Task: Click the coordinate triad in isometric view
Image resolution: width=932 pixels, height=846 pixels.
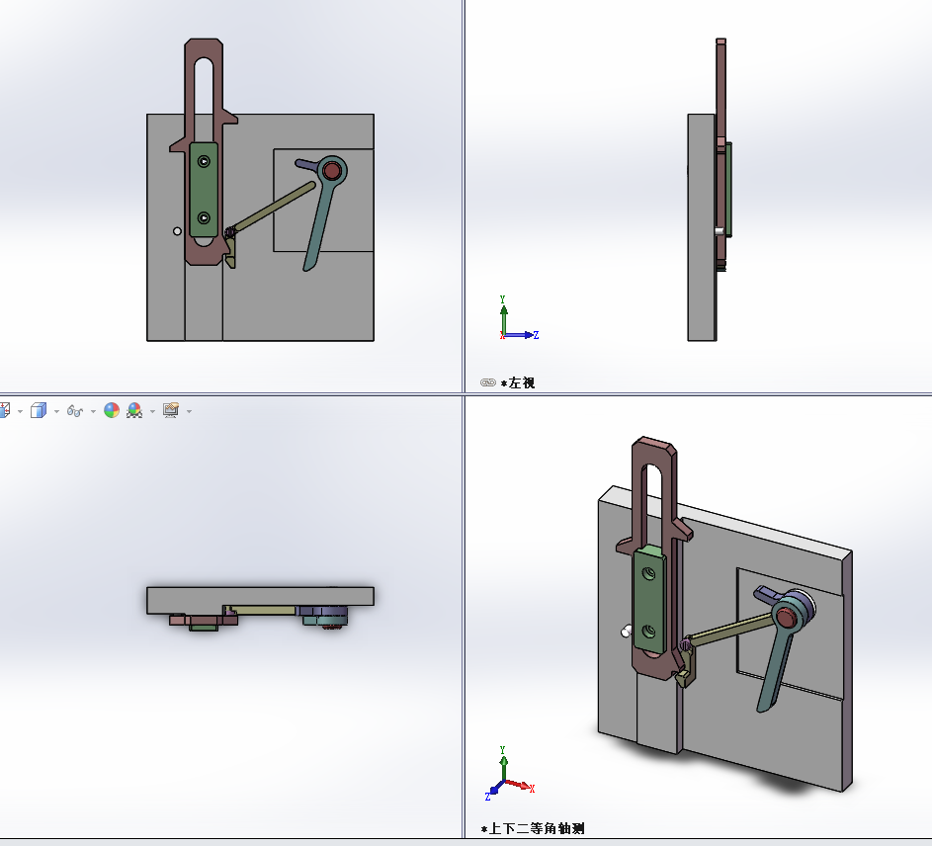Action: point(509,773)
